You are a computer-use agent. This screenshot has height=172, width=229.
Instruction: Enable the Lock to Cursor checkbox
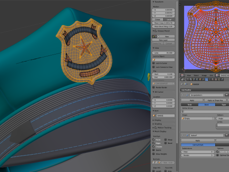tap(154, 63)
